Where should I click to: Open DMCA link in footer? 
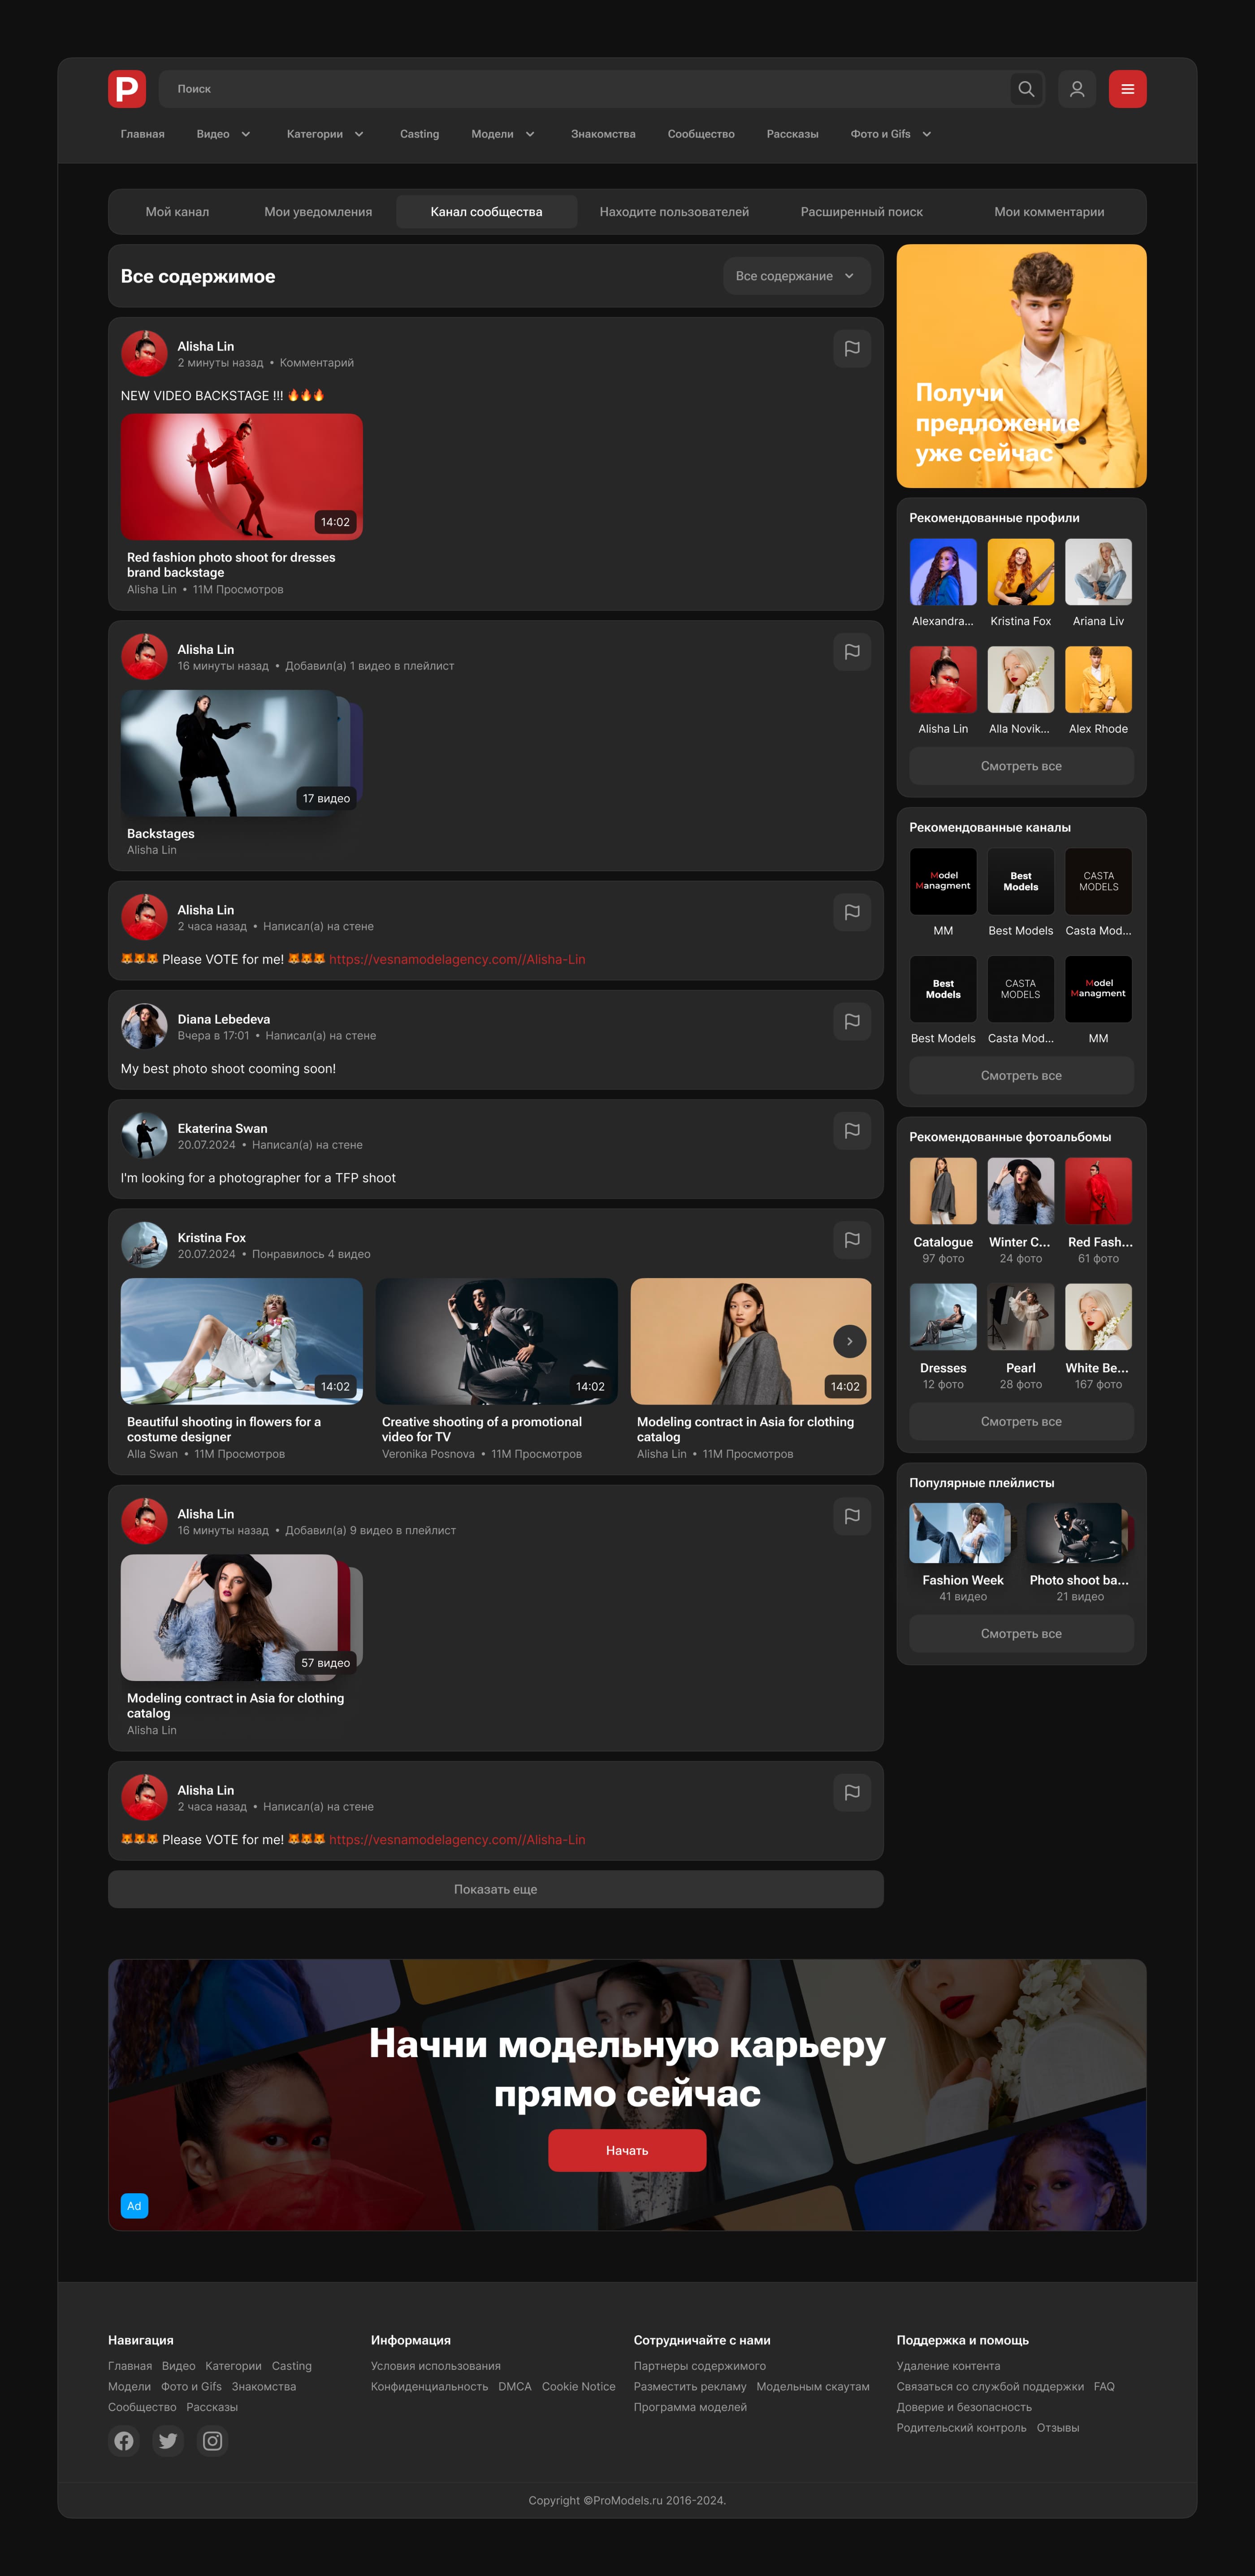515,2386
